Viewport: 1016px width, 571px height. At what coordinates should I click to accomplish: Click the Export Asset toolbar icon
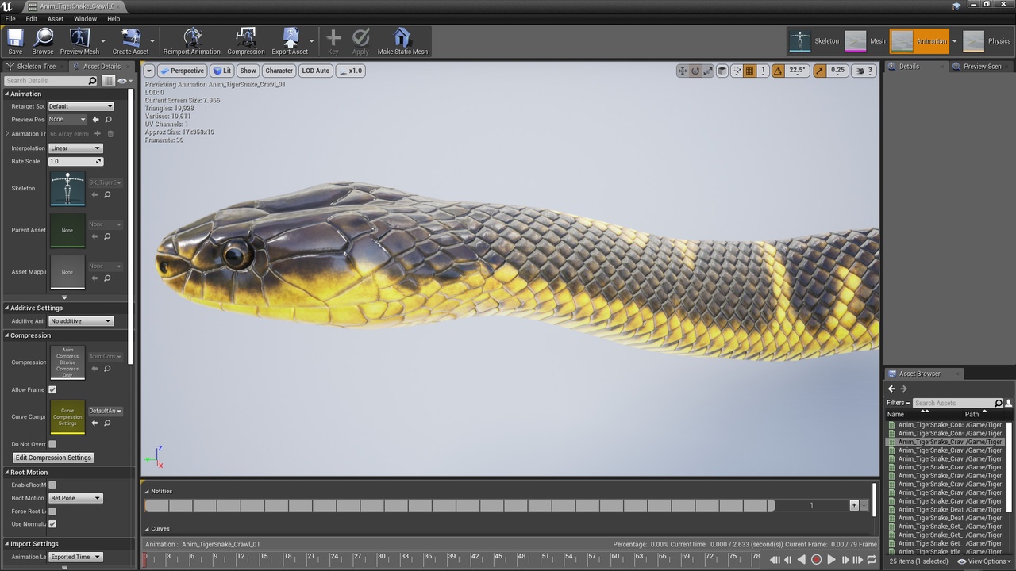290,41
